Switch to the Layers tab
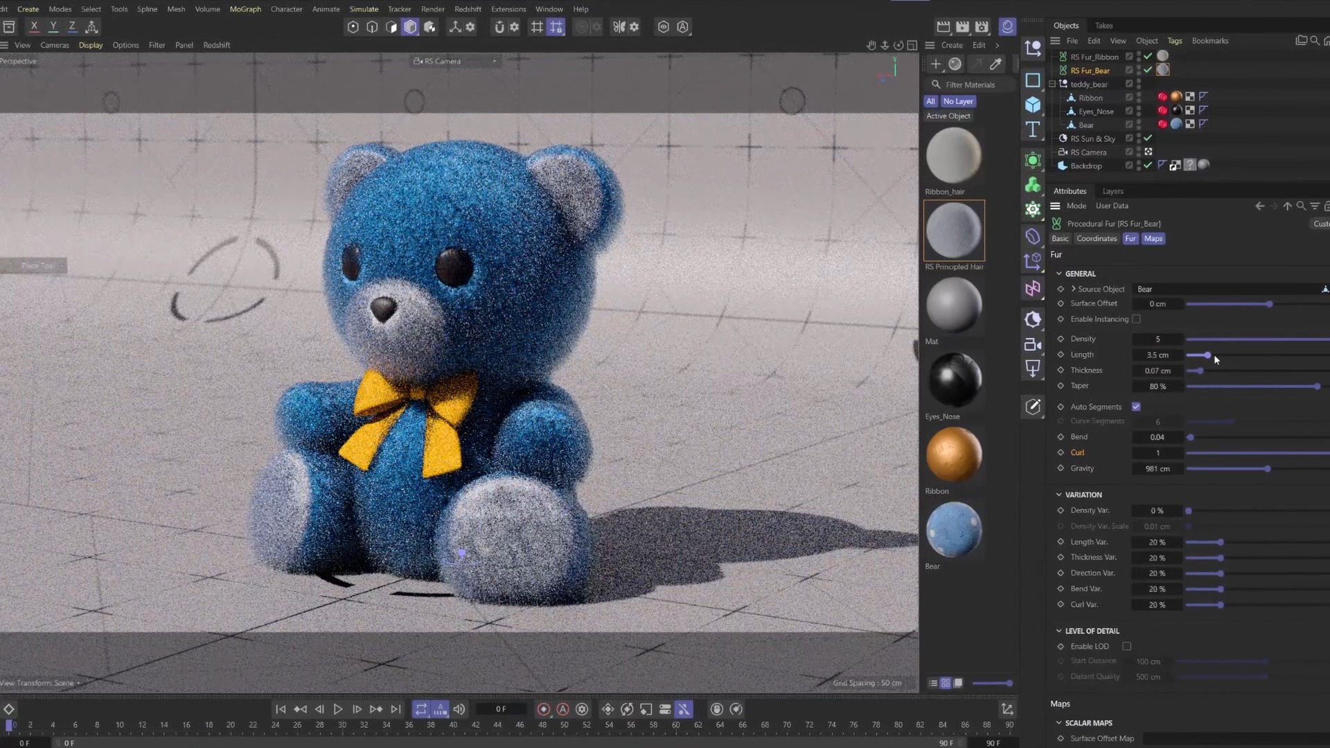 tap(1113, 191)
